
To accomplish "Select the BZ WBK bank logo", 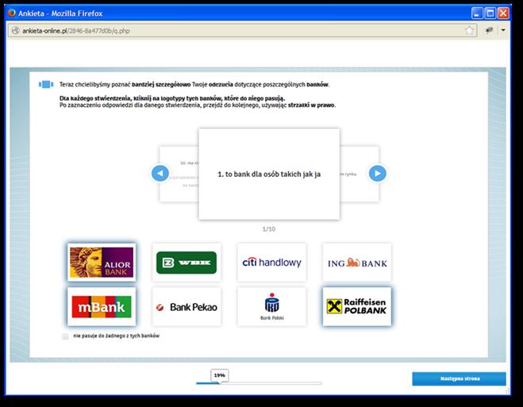I will pyautogui.click(x=187, y=263).
